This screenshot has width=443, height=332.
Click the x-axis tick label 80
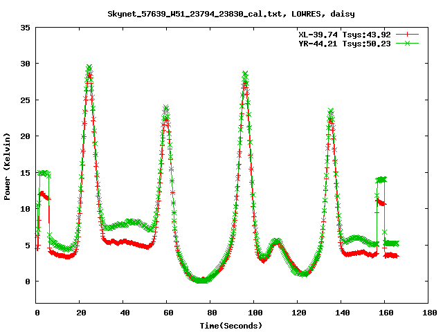212,313
